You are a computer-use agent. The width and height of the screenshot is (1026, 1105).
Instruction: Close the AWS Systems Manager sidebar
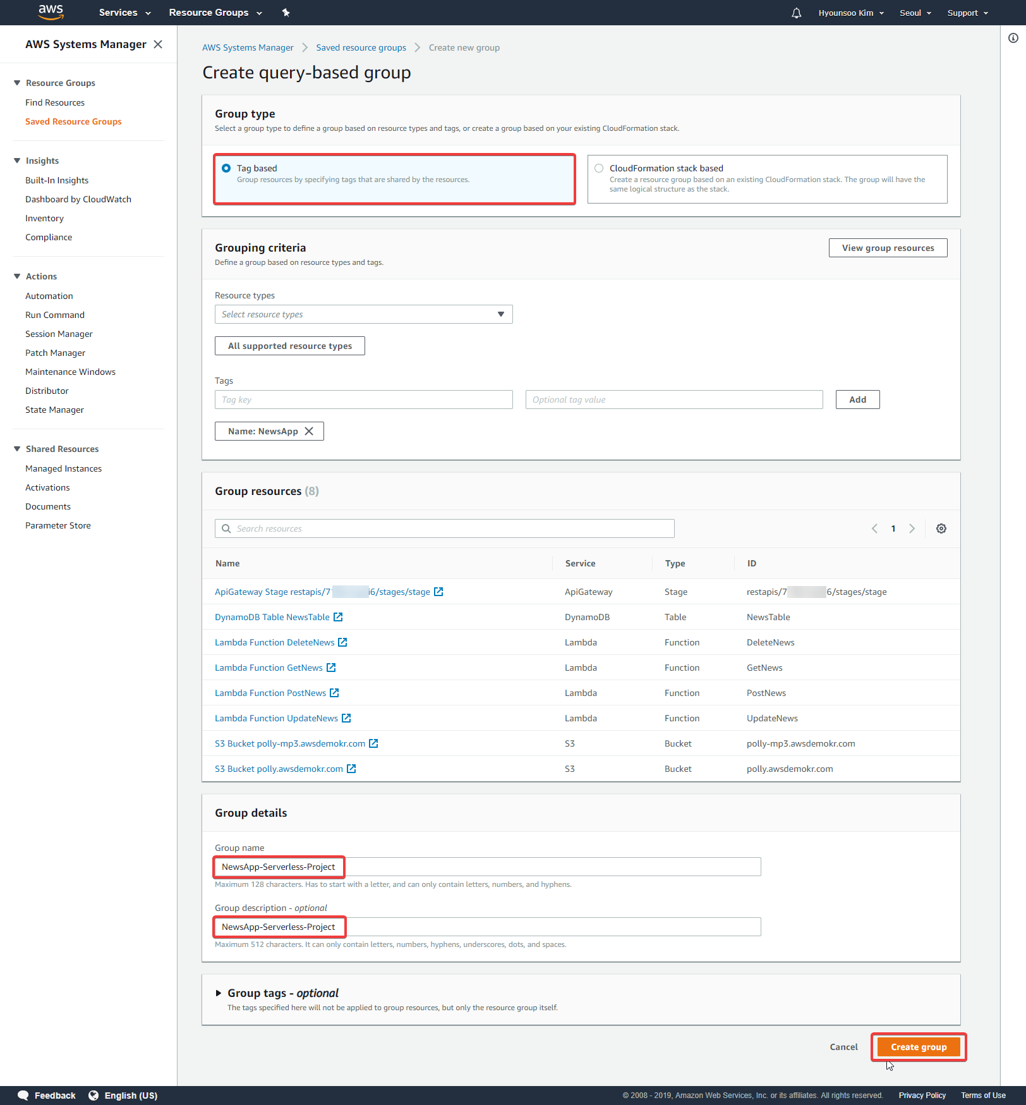(x=158, y=44)
